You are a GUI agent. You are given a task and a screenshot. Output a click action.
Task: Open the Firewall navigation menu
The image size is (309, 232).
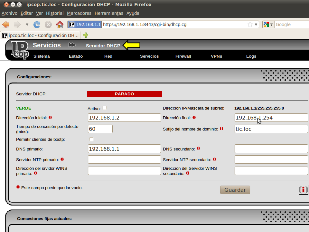[183, 56]
